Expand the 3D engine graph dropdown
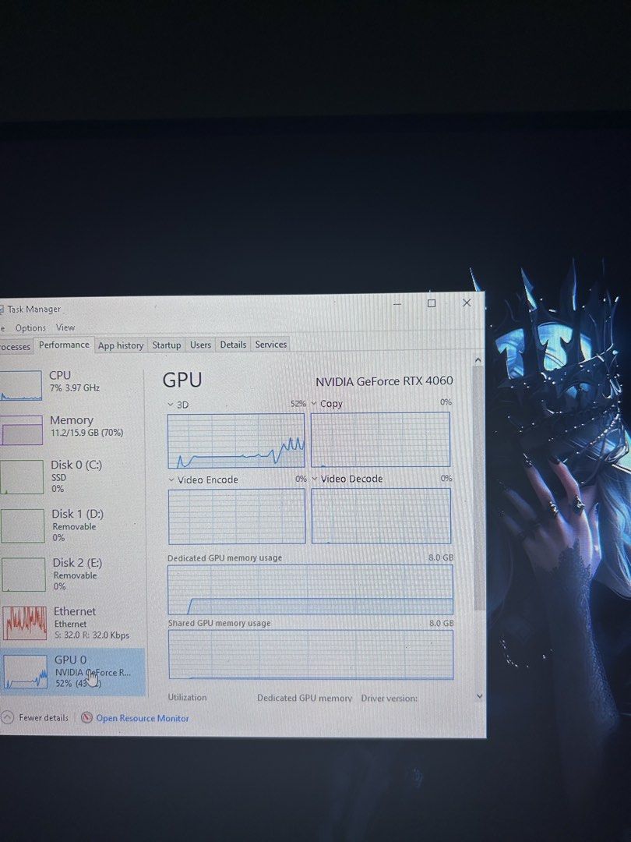The height and width of the screenshot is (842, 631). coord(171,405)
